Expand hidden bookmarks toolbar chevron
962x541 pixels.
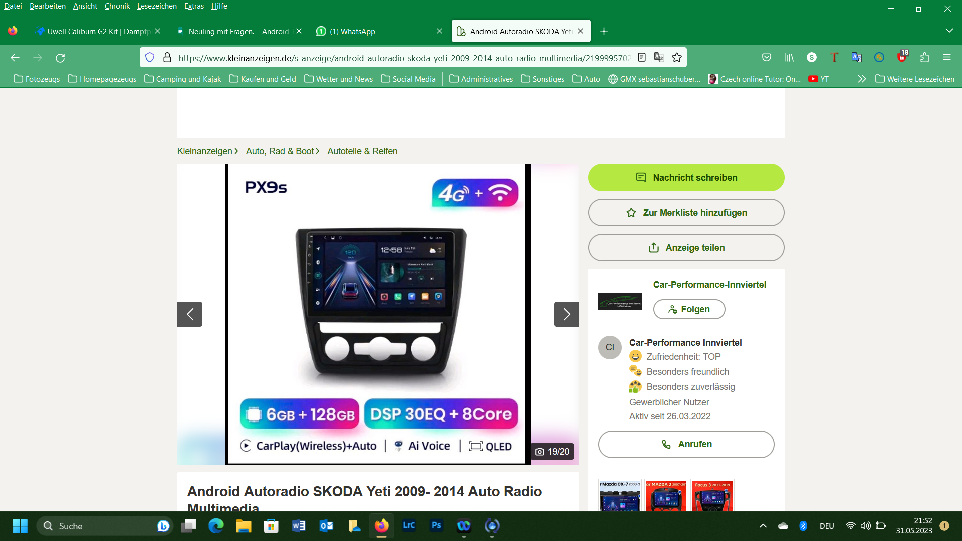point(861,79)
